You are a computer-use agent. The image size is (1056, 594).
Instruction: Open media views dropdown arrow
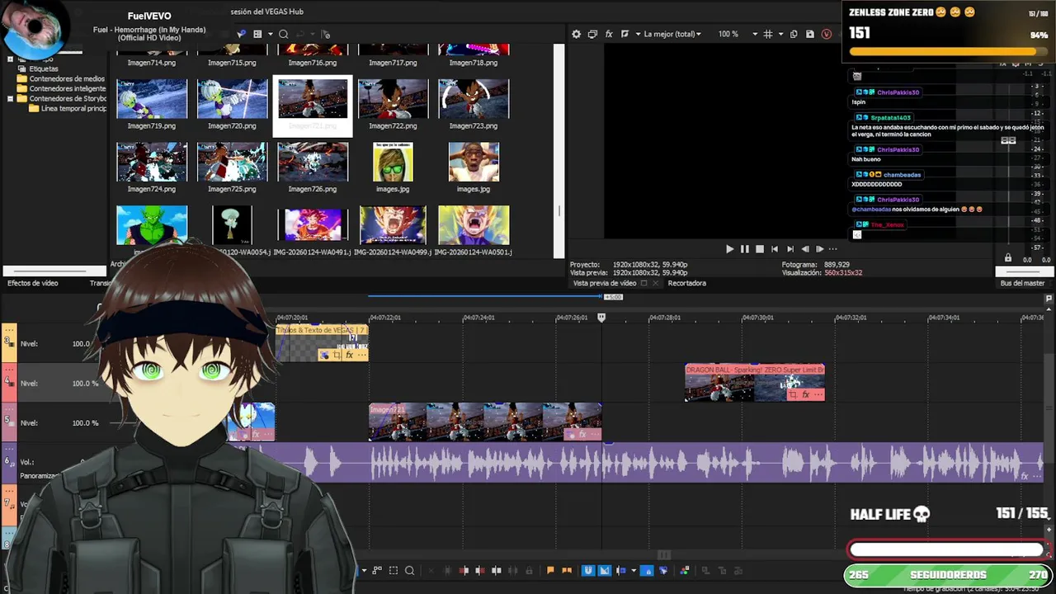tap(269, 34)
